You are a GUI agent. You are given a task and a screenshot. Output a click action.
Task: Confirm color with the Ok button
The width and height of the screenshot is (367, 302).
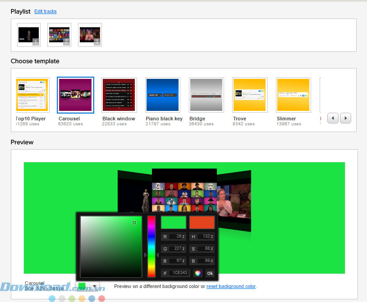(x=210, y=273)
